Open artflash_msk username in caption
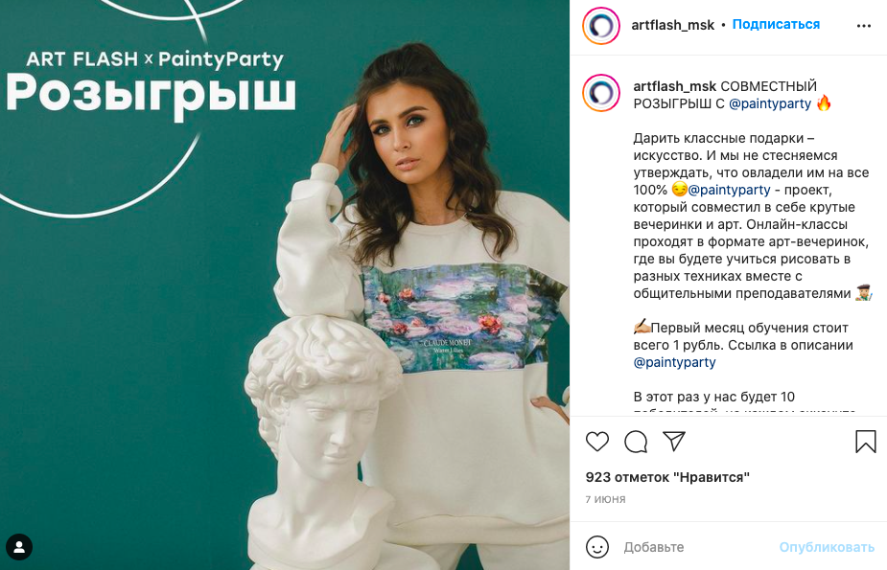 click(x=674, y=86)
